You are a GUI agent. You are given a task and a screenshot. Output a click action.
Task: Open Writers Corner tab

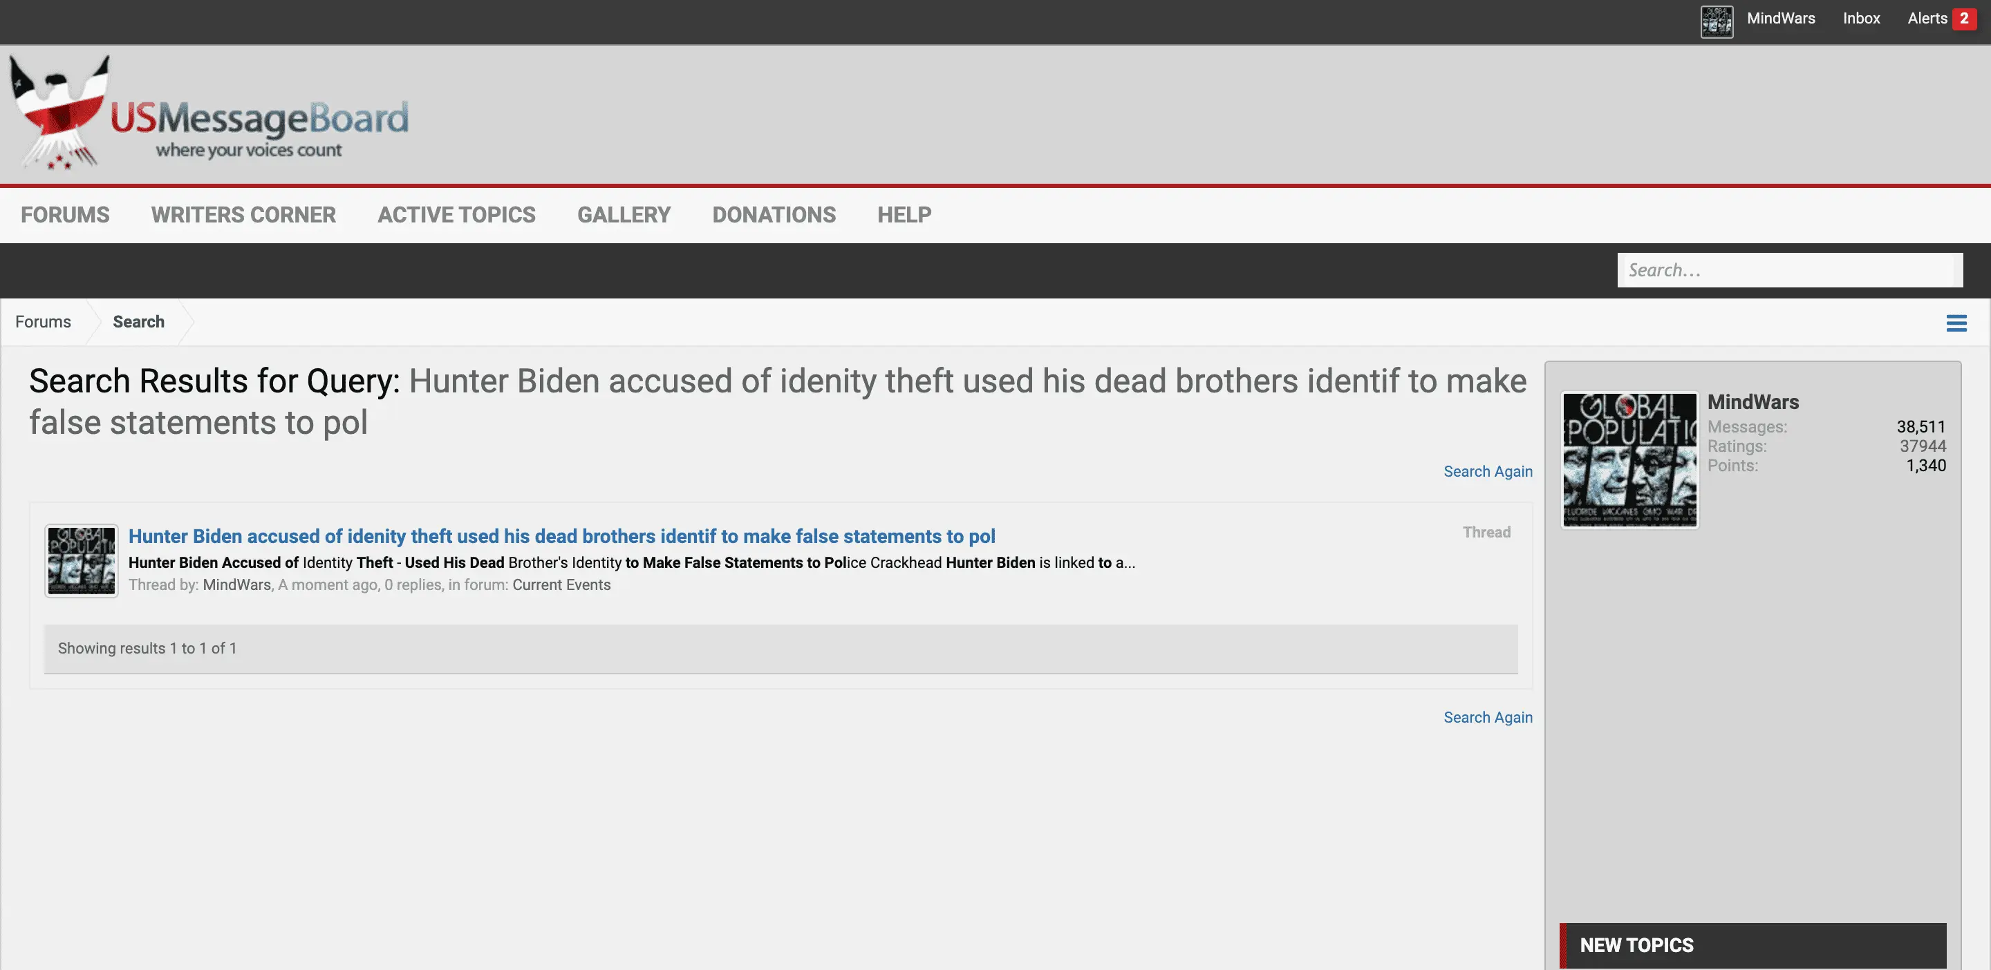coord(243,215)
